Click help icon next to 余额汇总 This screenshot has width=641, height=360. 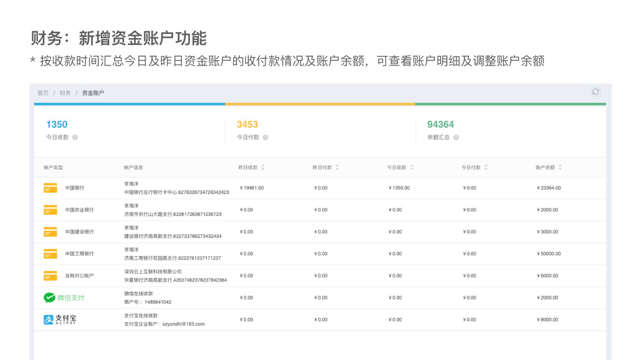pyautogui.click(x=456, y=137)
